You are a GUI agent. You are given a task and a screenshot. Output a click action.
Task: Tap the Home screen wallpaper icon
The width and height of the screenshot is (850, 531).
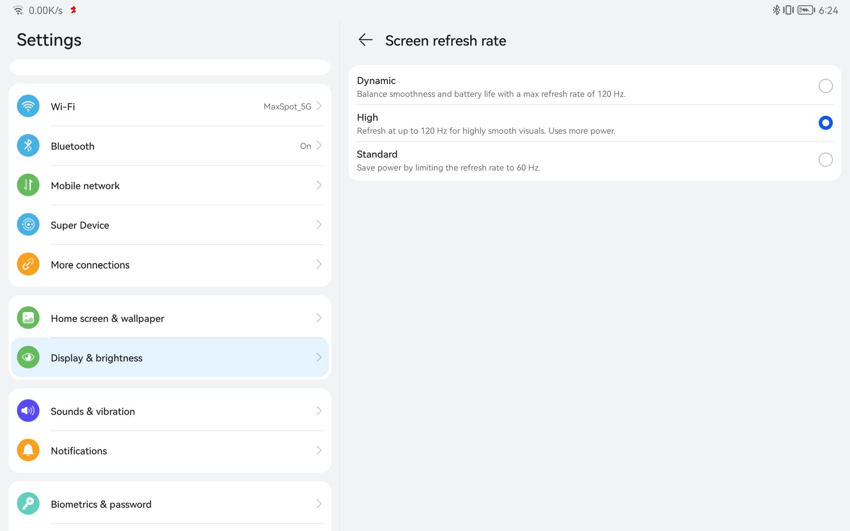tap(28, 318)
